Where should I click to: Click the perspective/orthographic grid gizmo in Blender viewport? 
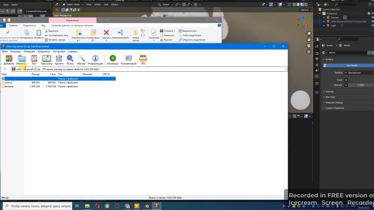309,52
